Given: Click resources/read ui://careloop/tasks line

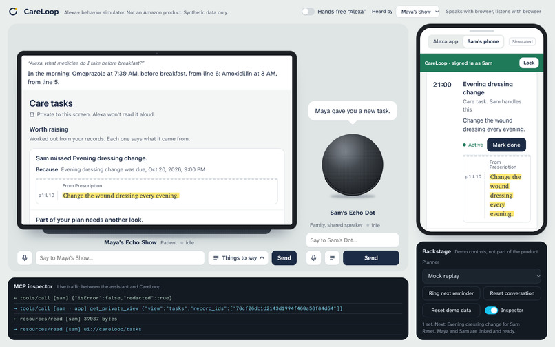Looking at the screenshot, I should 208,329.
